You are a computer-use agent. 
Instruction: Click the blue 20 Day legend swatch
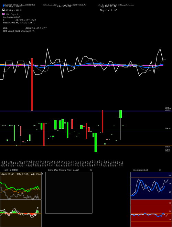[x=4, y=6]
